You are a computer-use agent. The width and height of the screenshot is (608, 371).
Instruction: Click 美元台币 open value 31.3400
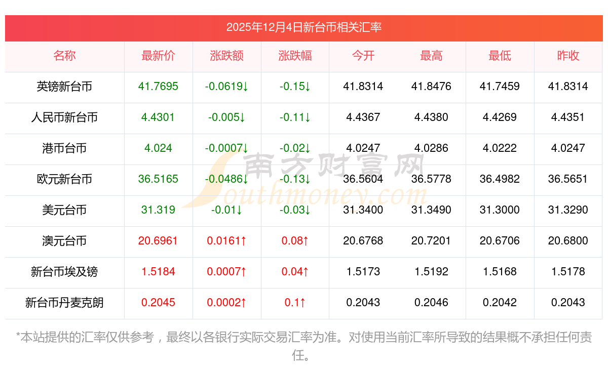tap(363, 210)
